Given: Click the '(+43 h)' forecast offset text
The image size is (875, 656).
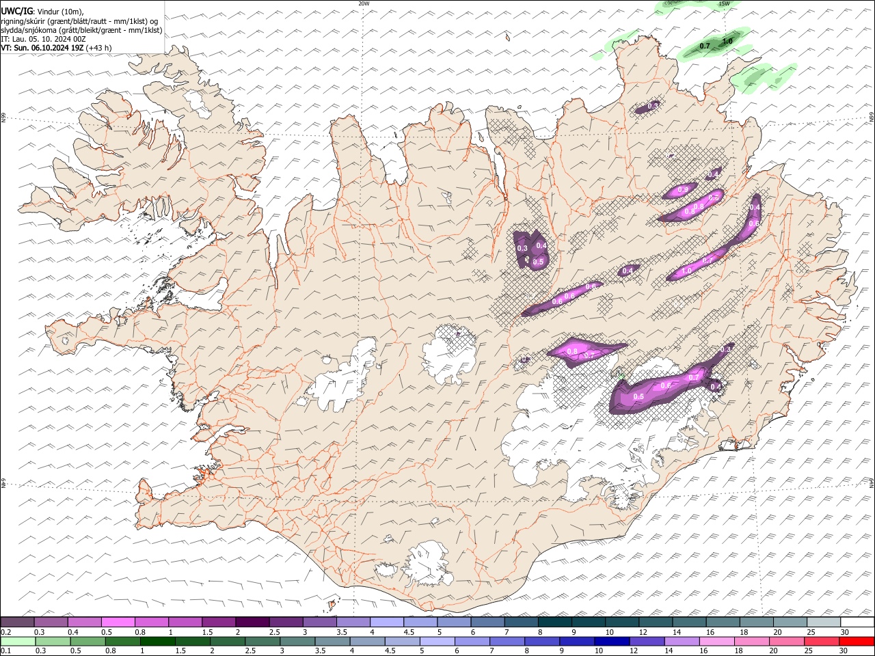Looking at the screenshot, I should (x=99, y=48).
